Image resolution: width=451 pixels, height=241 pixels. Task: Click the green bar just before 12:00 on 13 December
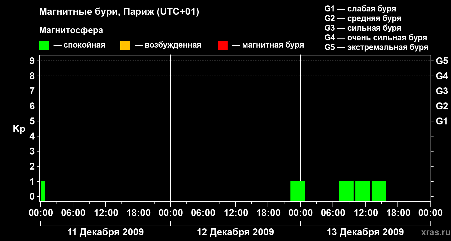[363, 191]
